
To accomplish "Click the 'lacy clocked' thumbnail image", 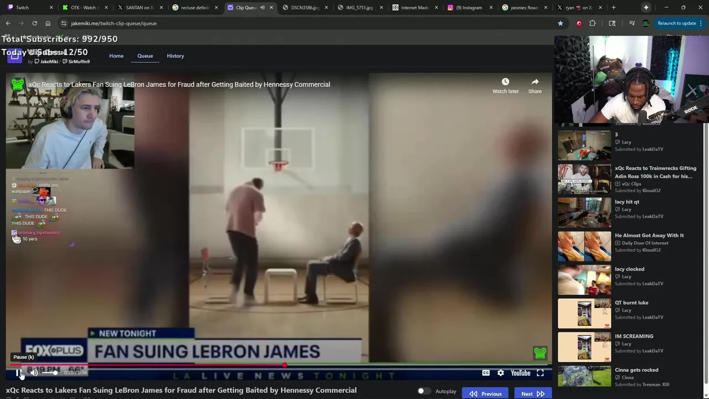I will tap(584, 280).
